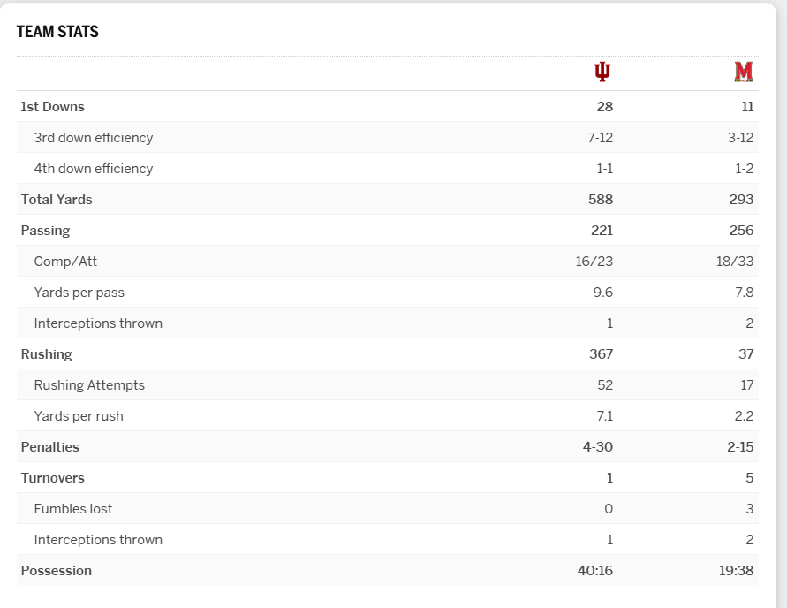
Task: Click the 3rd down efficiency label
Action: click(93, 138)
